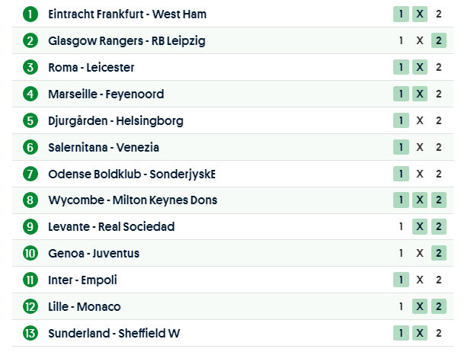Screen dimensions: 474x352
Task: Deselect the 1 pick on Wycombe - Milton Keynes Dons
Action: (x=401, y=200)
